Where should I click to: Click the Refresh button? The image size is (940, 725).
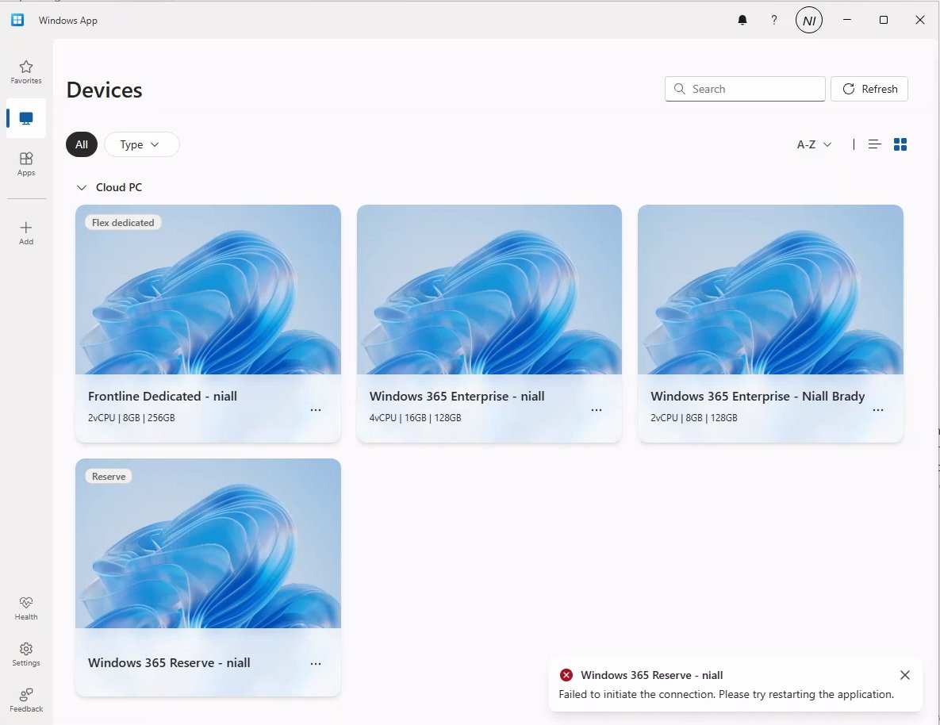point(869,89)
